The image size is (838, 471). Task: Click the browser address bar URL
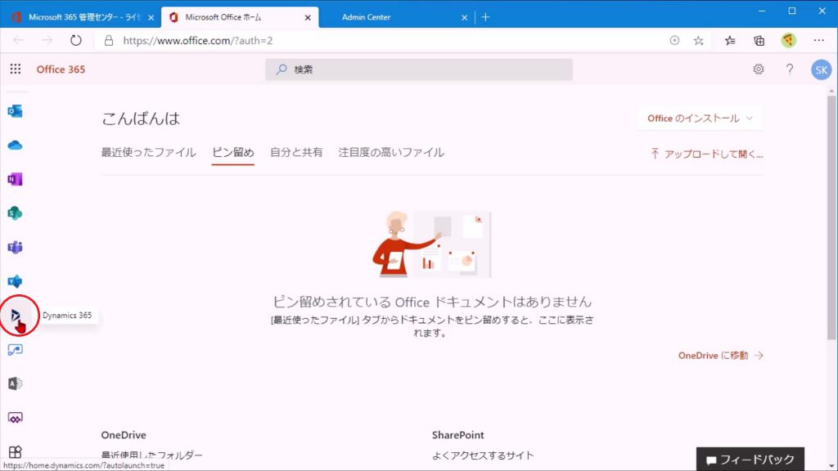pos(198,41)
